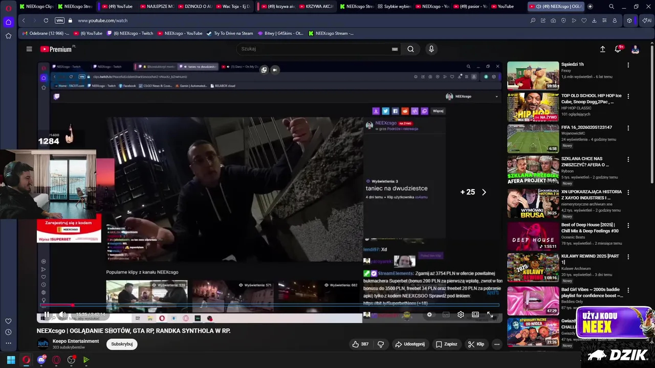This screenshot has width=655, height=368.
Task: Open options for TOP OLD SCHOOL HIP HOP video
Action: [628, 96]
